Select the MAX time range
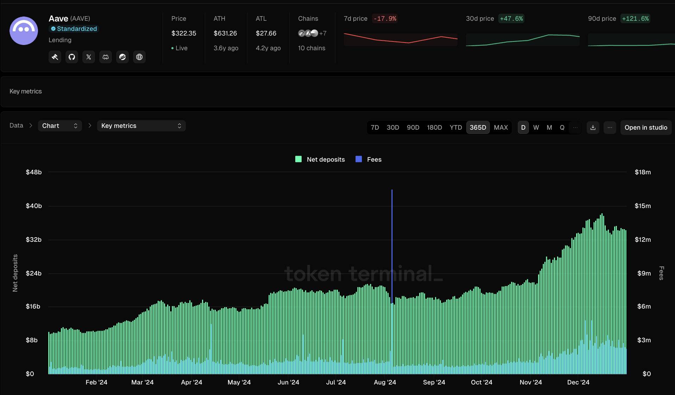Viewport: 675px width, 395px height. 501,128
